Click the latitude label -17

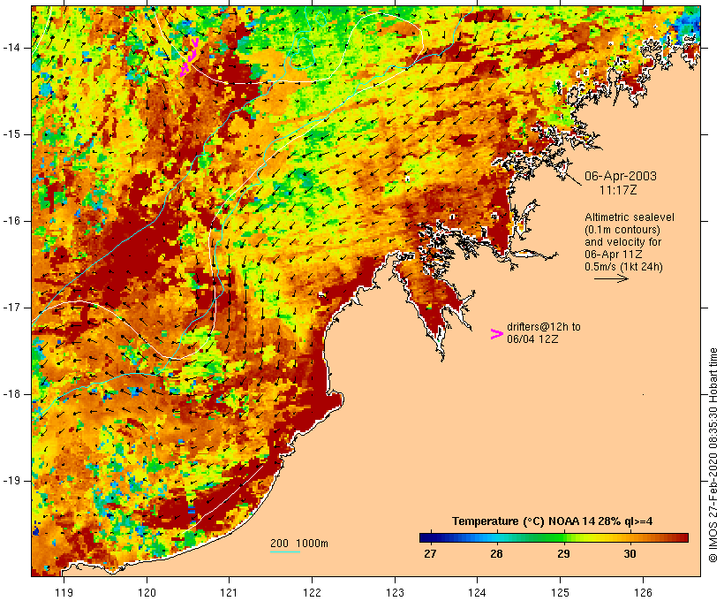(11, 308)
